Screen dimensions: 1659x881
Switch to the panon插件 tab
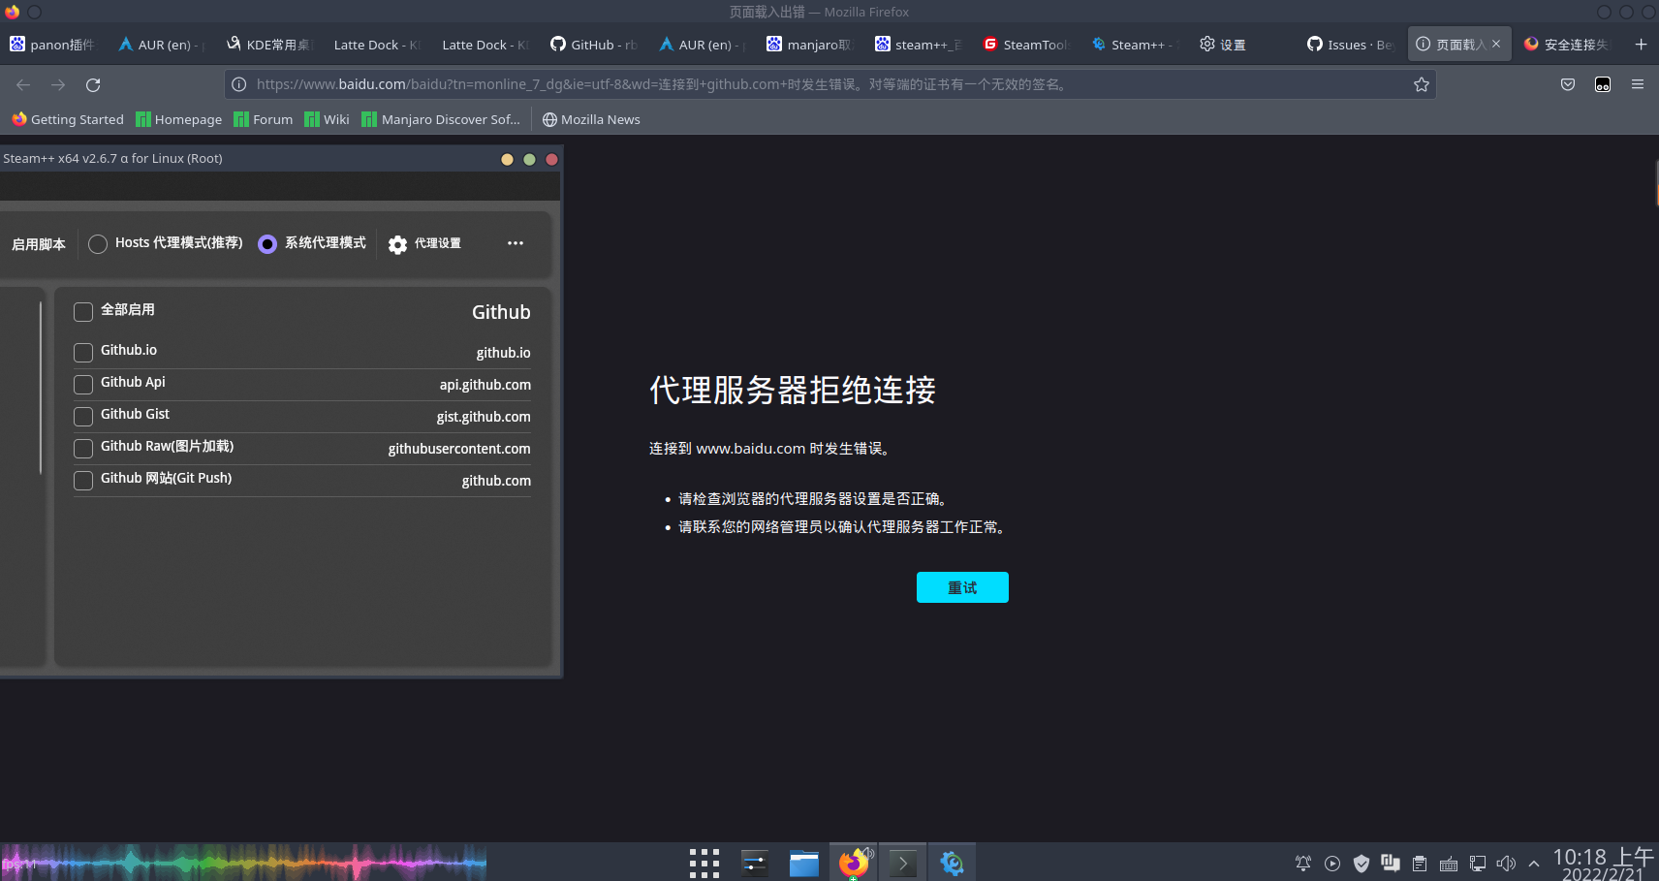pos(54,45)
